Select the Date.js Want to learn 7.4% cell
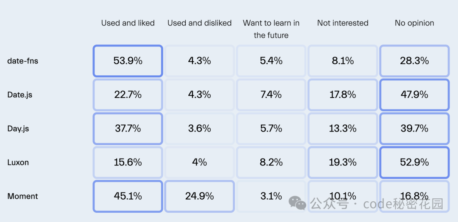Image resolution: width=458 pixels, height=222 pixels. (271, 95)
